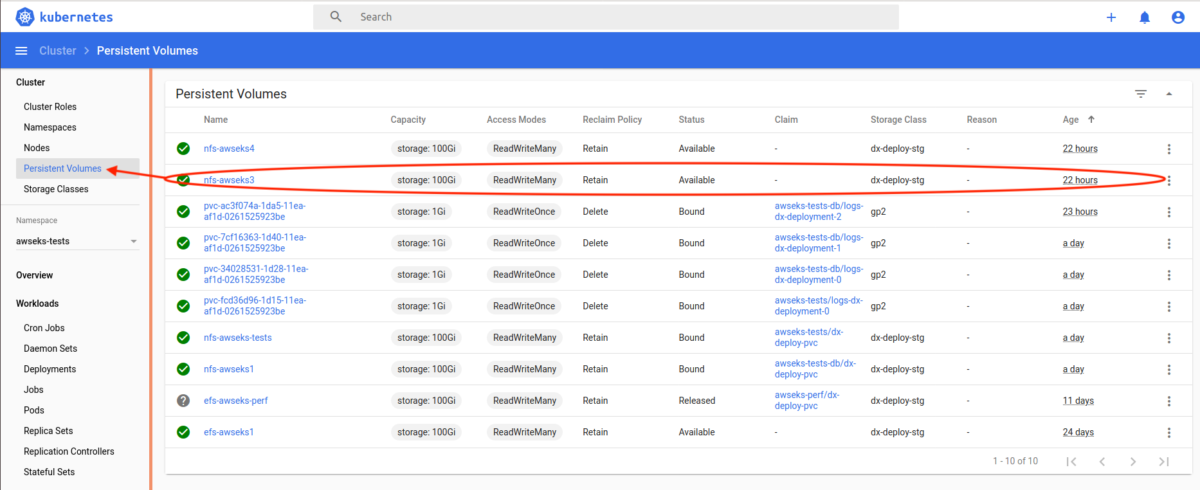This screenshot has height=490, width=1200.
Task: Open actions menu for efs-awseks-perf row
Action: (x=1168, y=401)
